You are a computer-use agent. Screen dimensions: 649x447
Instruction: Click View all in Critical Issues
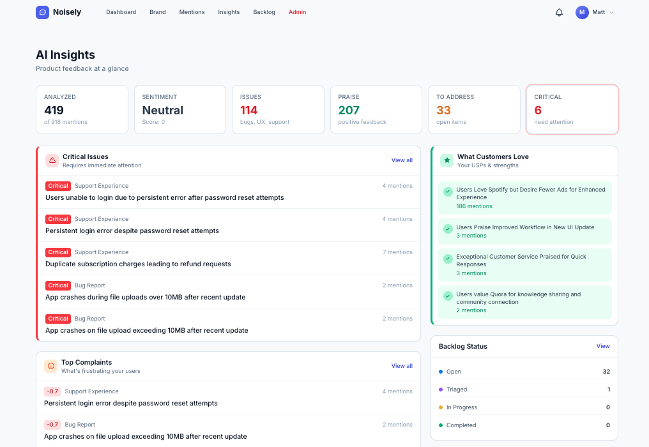(x=402, y=160)
